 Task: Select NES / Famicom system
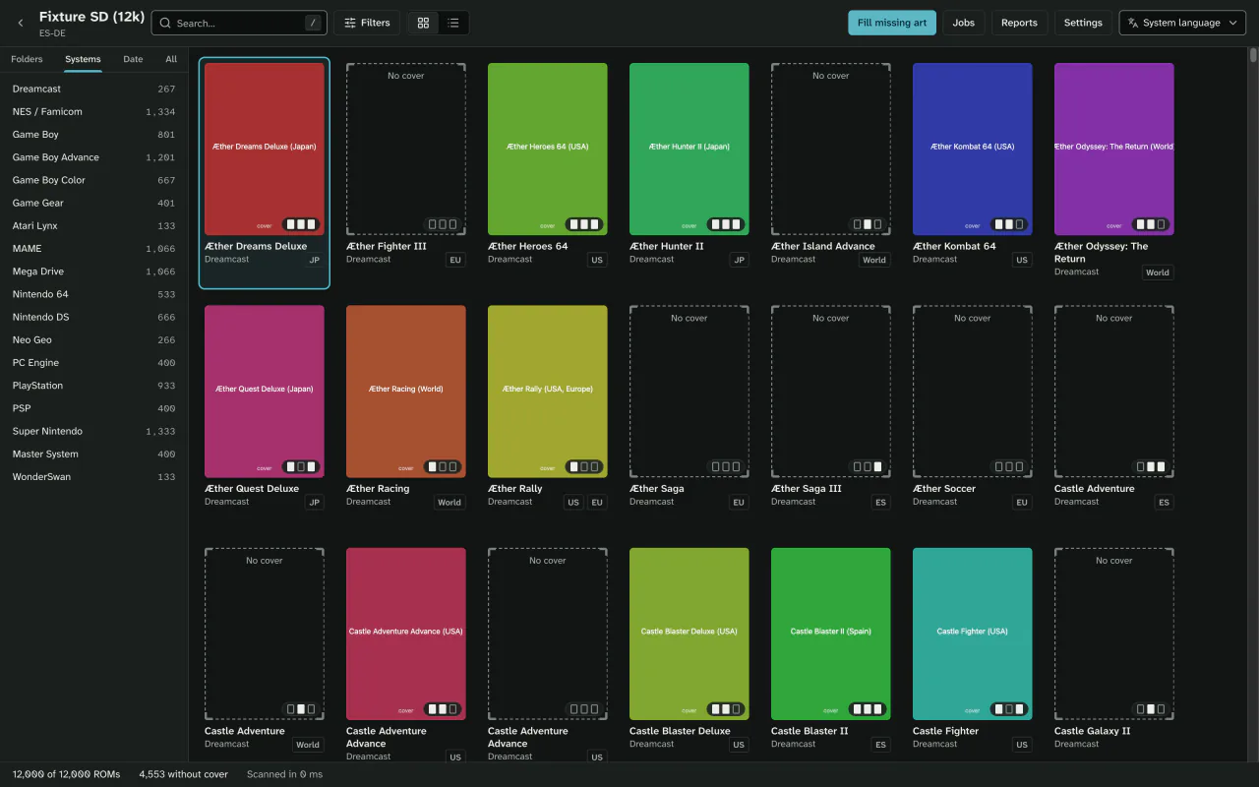click(93, 111)
